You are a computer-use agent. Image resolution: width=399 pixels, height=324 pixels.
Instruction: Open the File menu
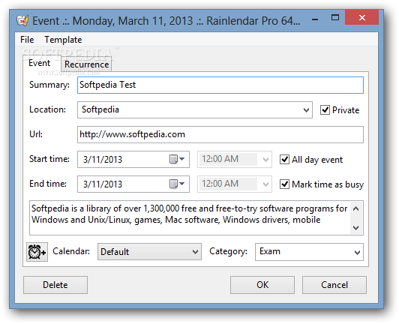(27, 40)
